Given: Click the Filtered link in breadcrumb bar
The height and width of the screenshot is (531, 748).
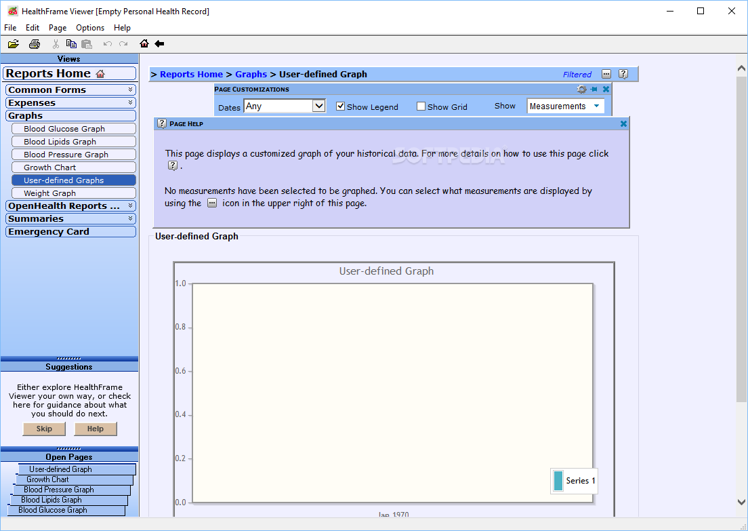Looking at the screenshot, I should pyautogui.click(x=577, y=75).
